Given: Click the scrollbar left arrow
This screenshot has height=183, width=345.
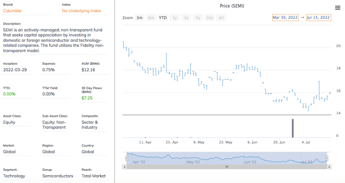Looking at the screenshot, I should pyautogui.click(x=125, y=167).
